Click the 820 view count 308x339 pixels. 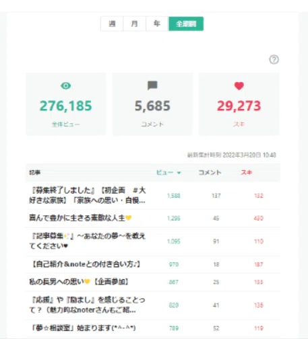pos(174,305)
